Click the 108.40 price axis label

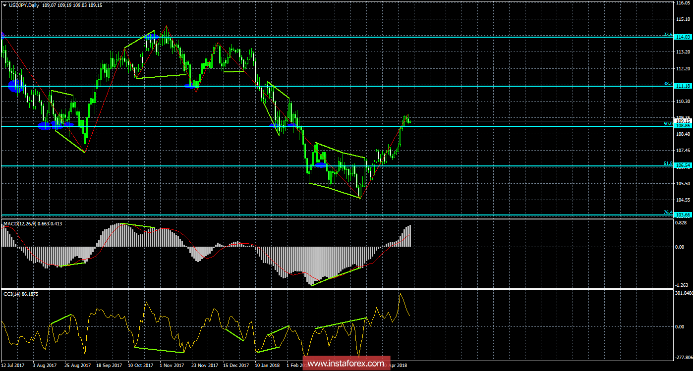[x=683, y=134]
